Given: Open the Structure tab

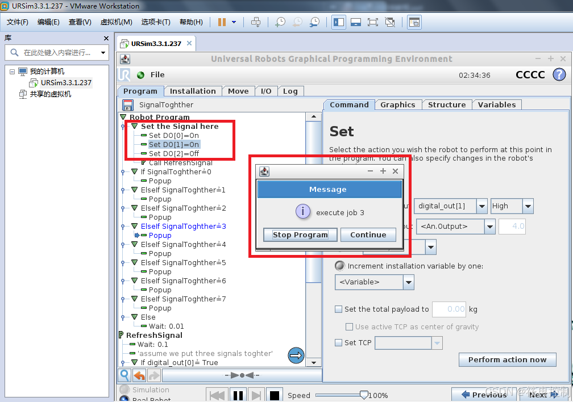Looking at the screenshot, I should [x=447, y=105].
